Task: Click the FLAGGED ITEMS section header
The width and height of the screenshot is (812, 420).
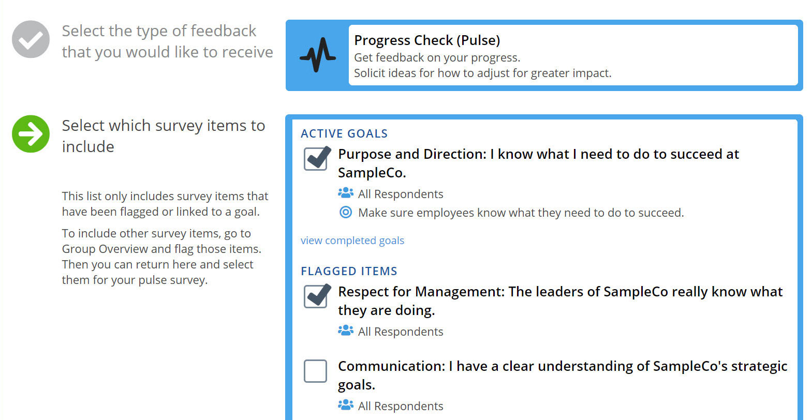Action: click(x=349, y=271)
